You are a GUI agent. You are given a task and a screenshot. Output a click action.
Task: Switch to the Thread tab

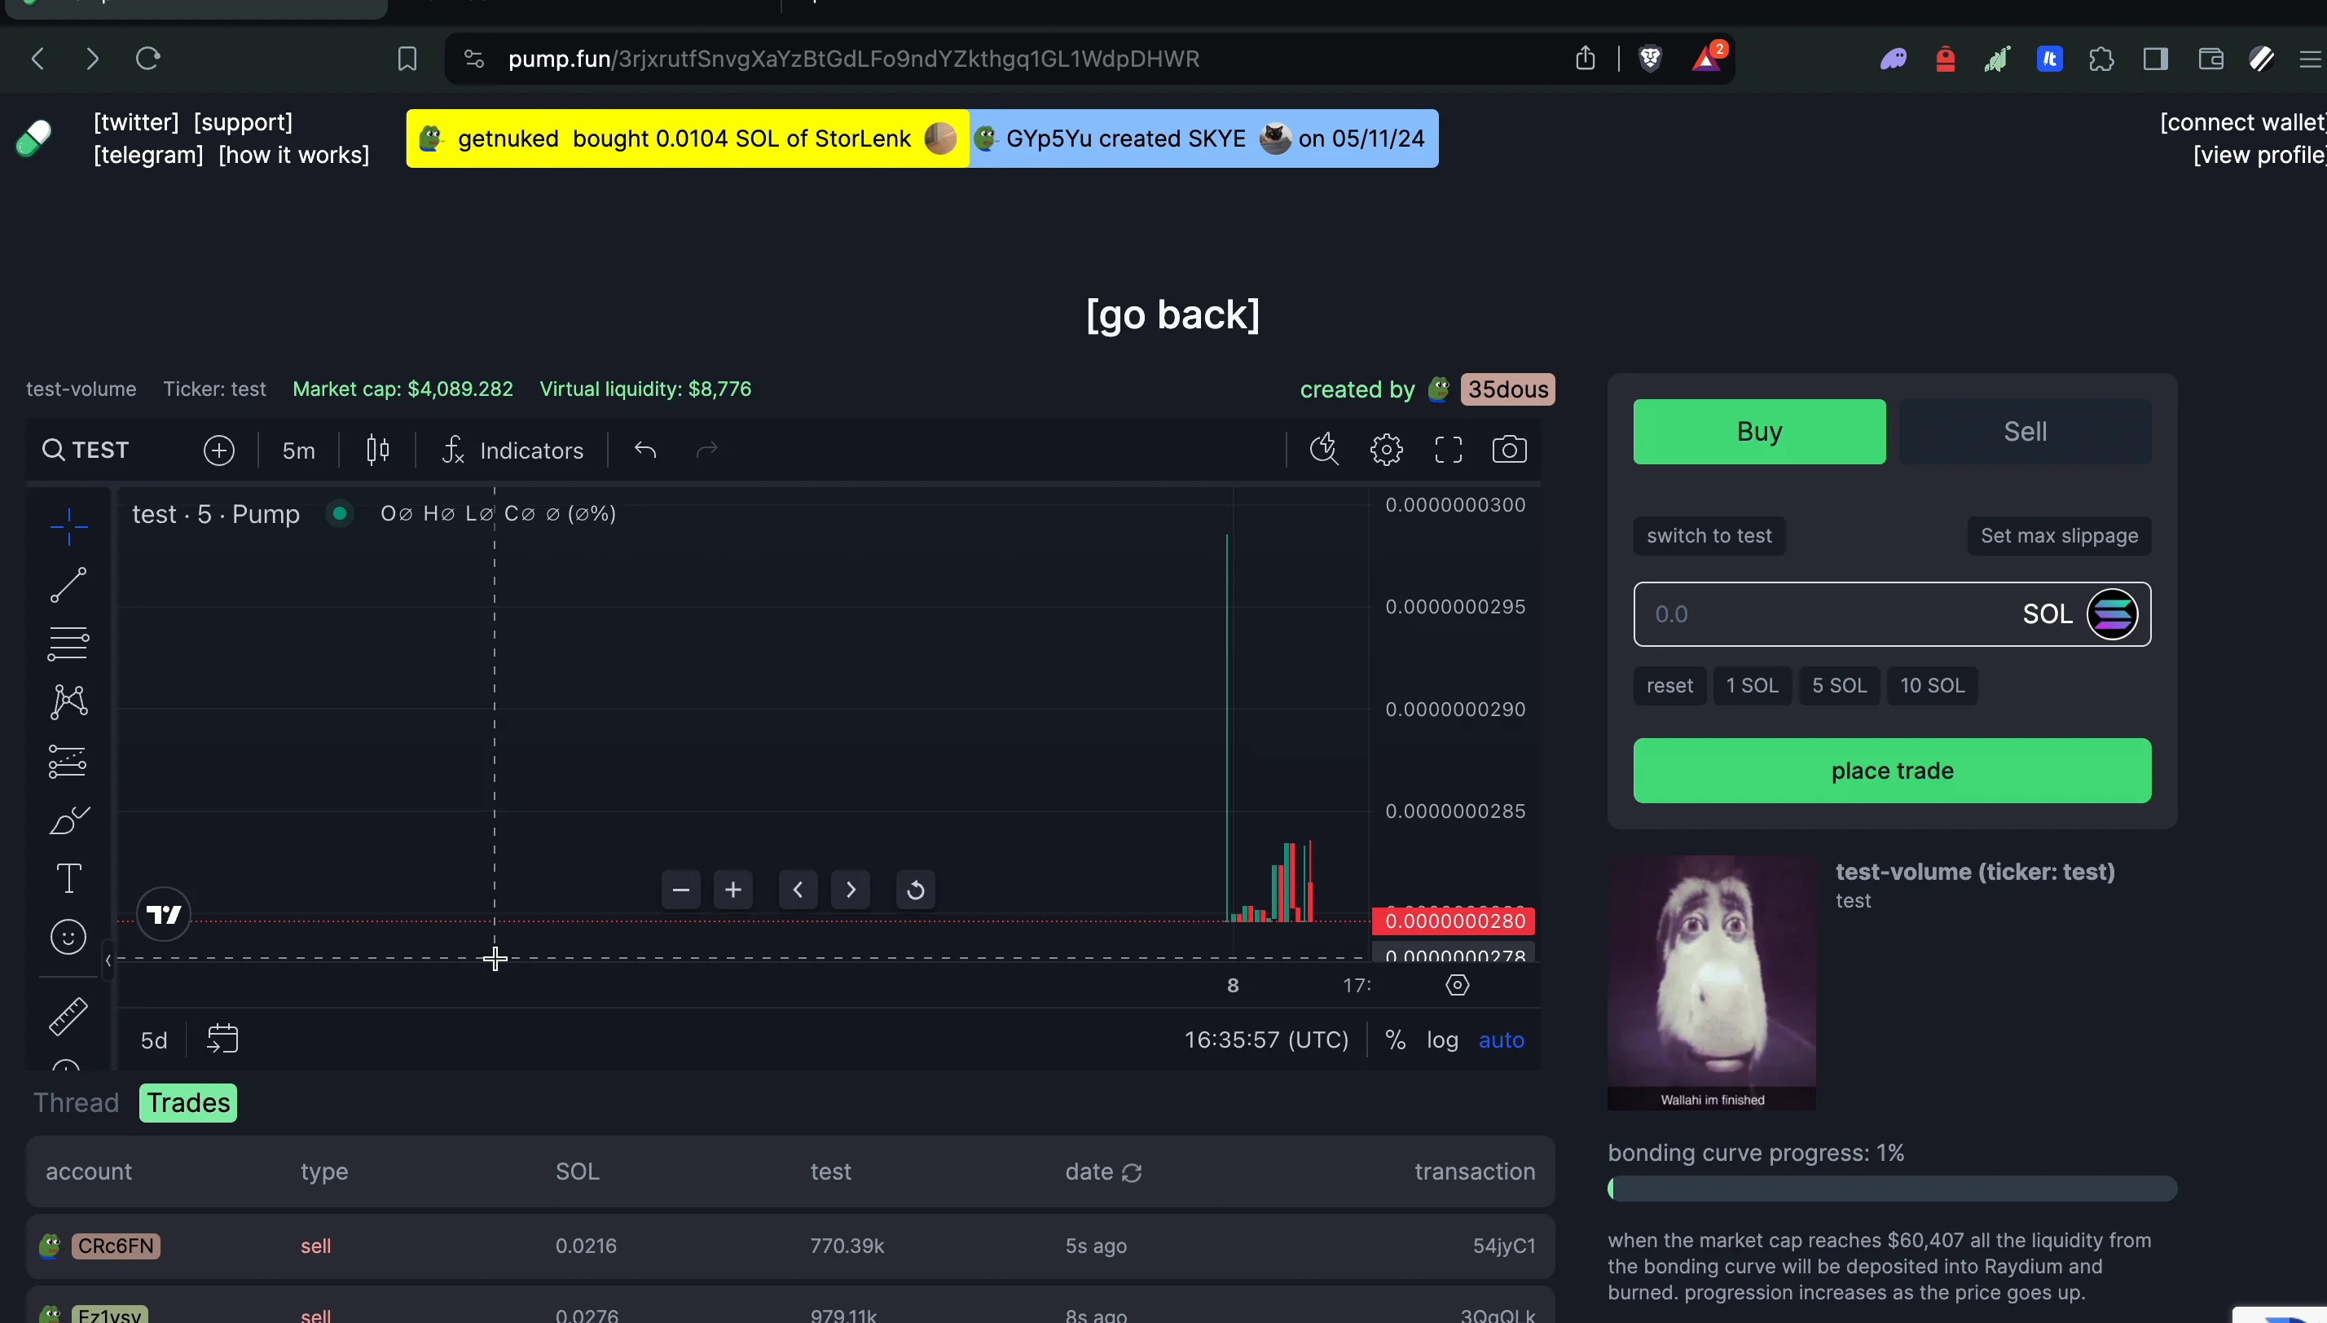click(x=77, y=1102)
